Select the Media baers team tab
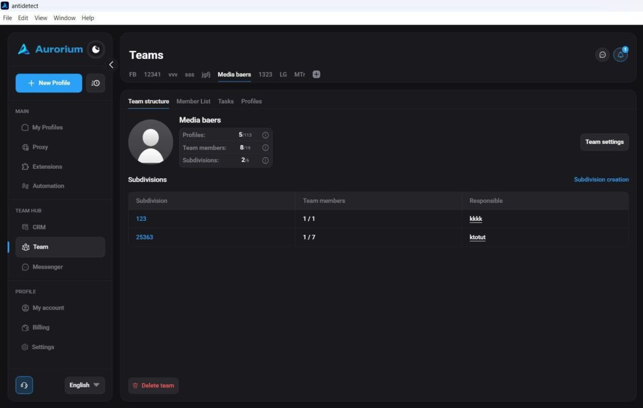643x408 pixels. pyautogui.click(x=234, y=74)
